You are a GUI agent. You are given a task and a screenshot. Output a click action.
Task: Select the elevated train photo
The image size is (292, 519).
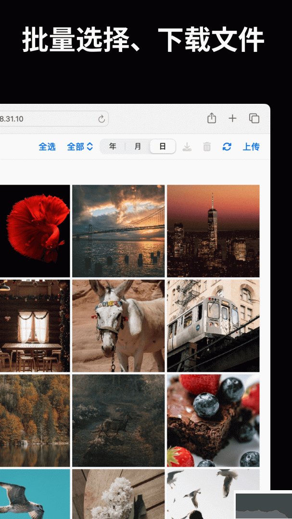(213, 326)
